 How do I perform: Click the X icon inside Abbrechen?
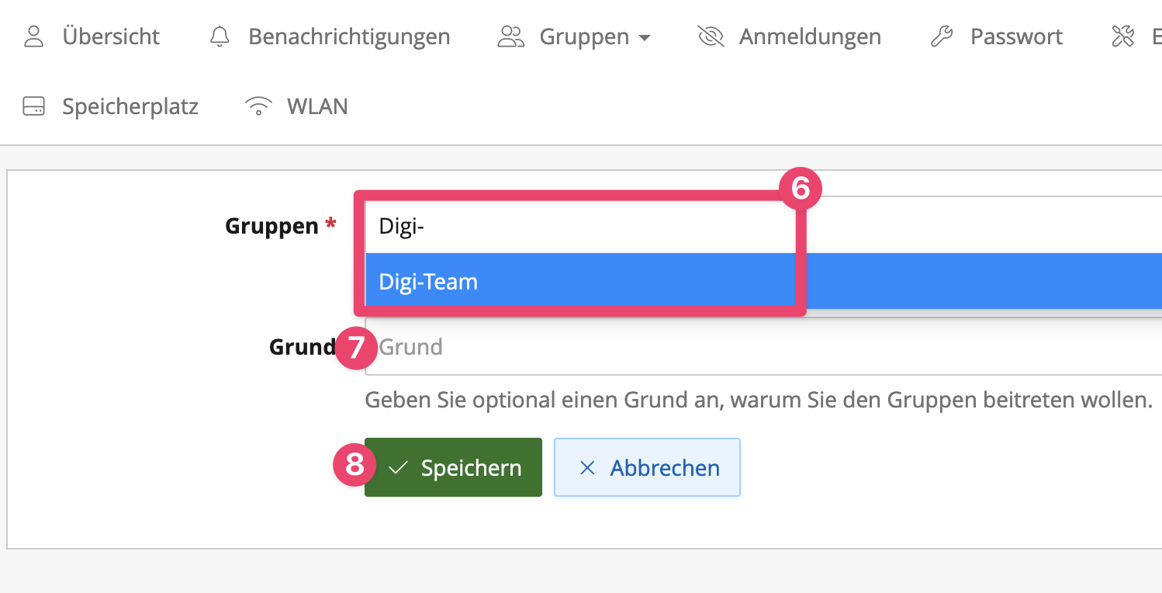(589, 467)
